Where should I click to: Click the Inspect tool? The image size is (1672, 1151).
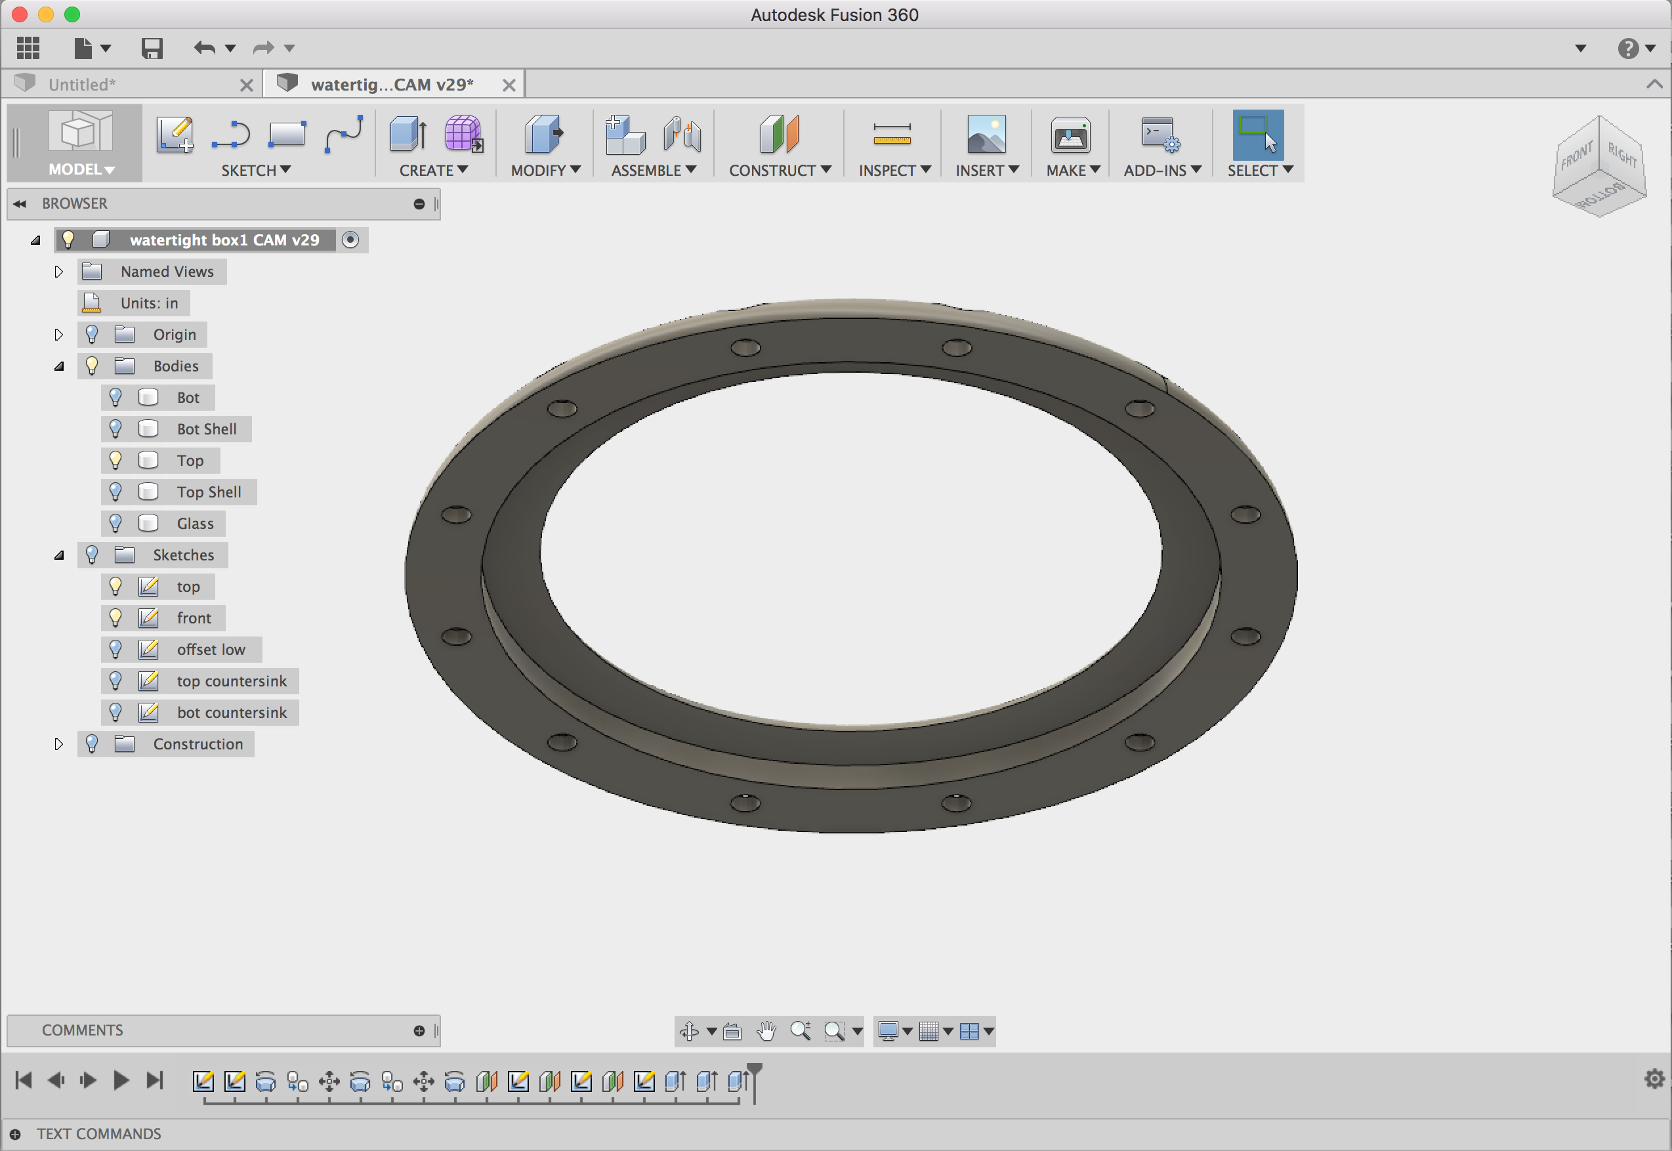click(890, 142)
